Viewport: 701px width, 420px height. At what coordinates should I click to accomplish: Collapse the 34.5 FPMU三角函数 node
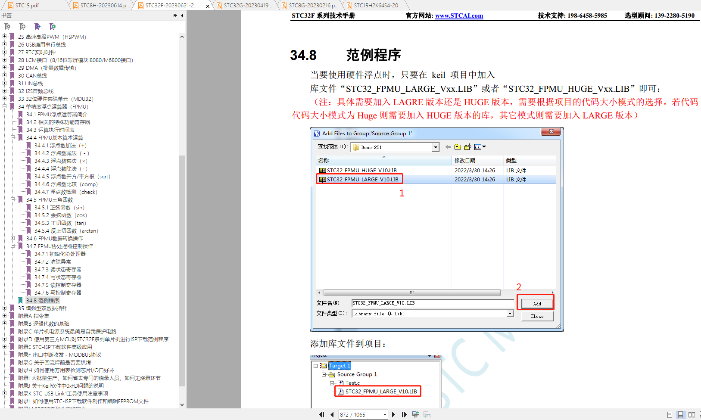[x=13, y=199]
